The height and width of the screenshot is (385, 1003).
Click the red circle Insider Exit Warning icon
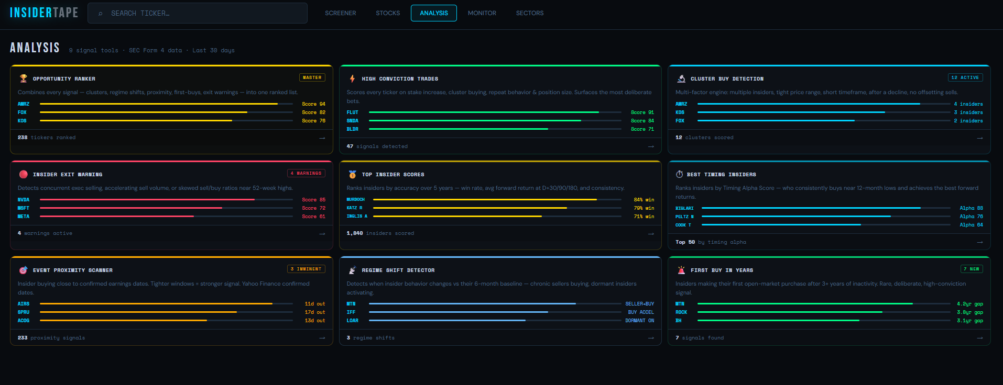tap(24, 174)
